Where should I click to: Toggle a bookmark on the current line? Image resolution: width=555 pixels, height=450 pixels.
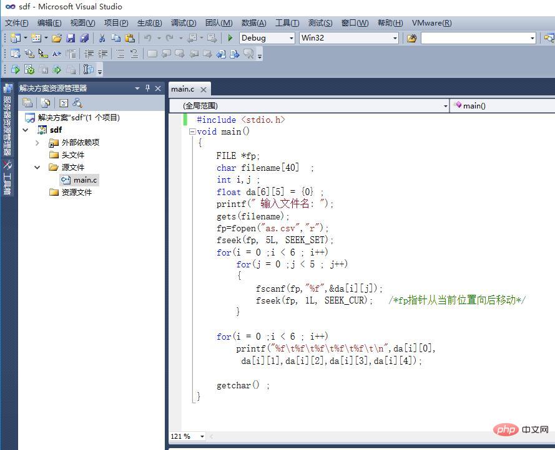coord(152,54)
